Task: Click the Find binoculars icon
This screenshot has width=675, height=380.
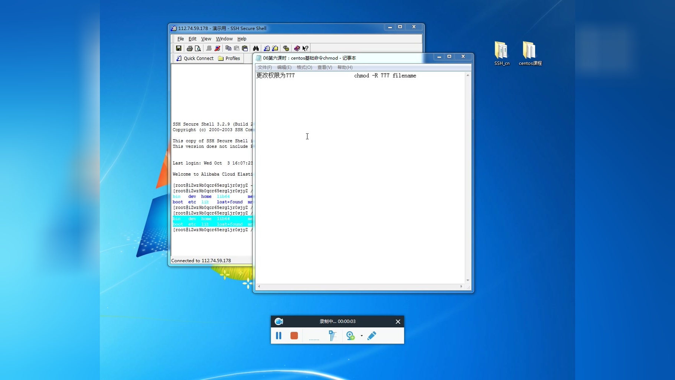Action: [x=256, y=48]
